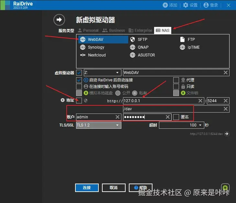Clear the WebDAV drive name field
Screen dimensions: 236x203
pyautogui.click(x=225, y=73)
